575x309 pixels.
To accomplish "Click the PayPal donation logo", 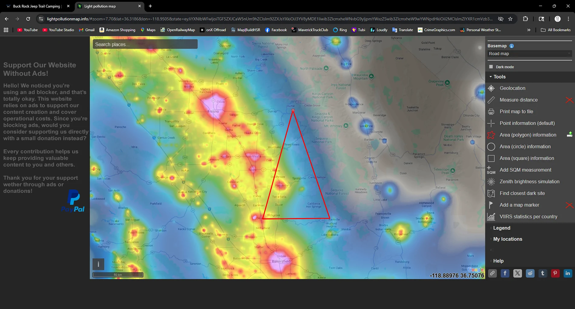I will [x=73, y=201].
